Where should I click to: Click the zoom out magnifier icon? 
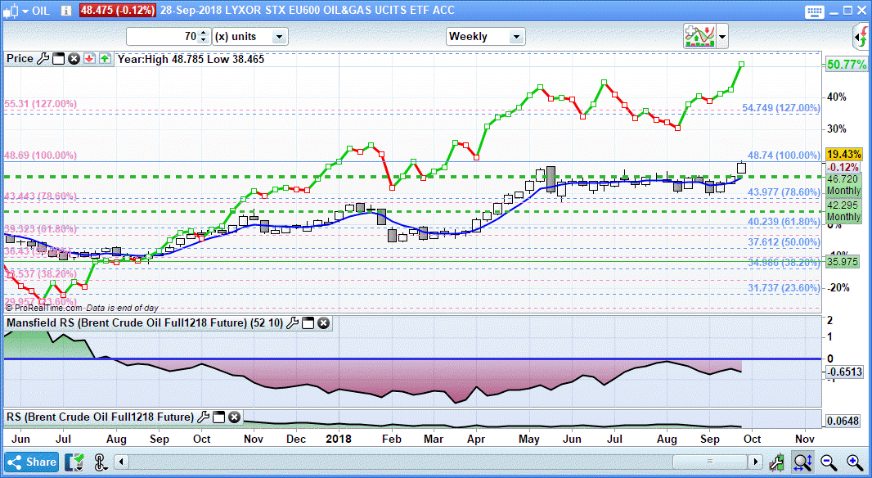(x=829, y=462)
